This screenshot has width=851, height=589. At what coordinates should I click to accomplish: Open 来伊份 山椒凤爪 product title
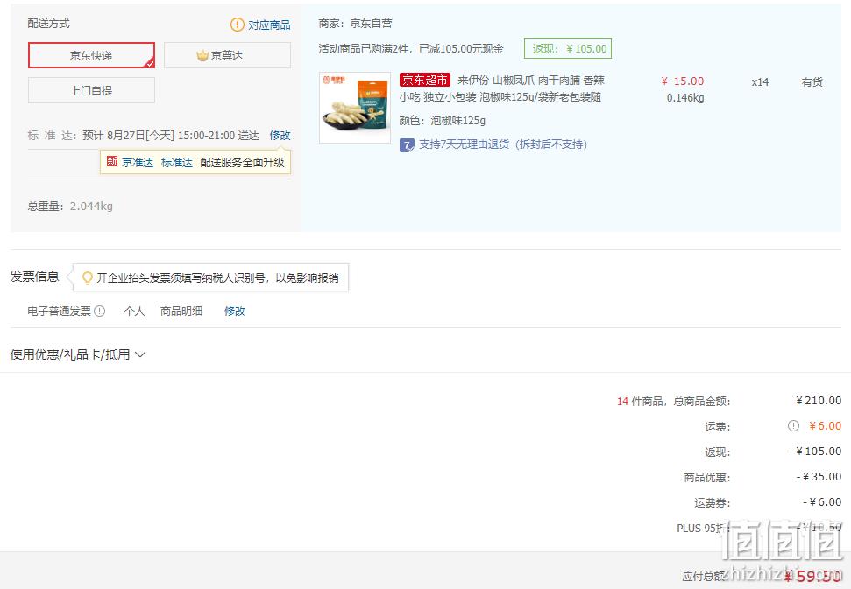coord(502,88)
